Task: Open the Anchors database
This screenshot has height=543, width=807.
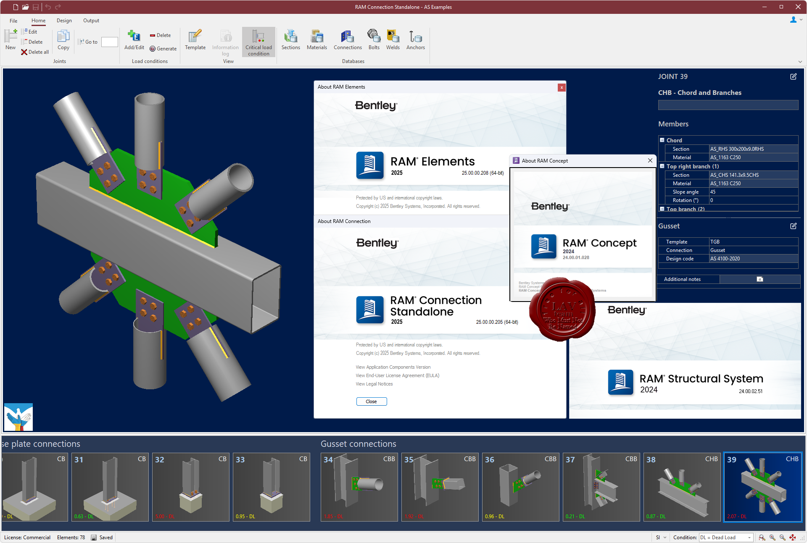Action: 415,40
